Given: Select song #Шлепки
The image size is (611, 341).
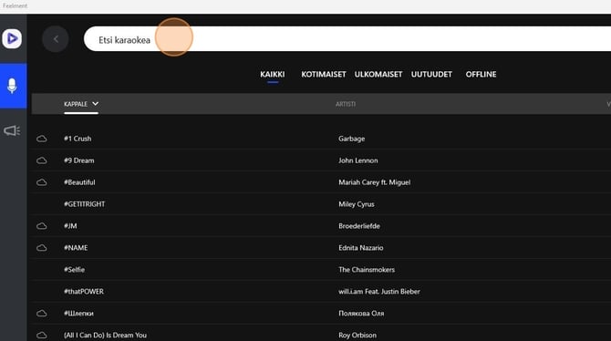Looking at the screenshot, I should (78, 314).
